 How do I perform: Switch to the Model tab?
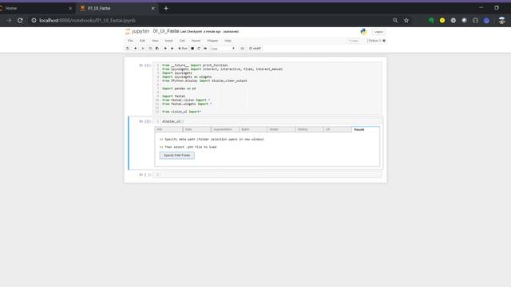point(281,129)
